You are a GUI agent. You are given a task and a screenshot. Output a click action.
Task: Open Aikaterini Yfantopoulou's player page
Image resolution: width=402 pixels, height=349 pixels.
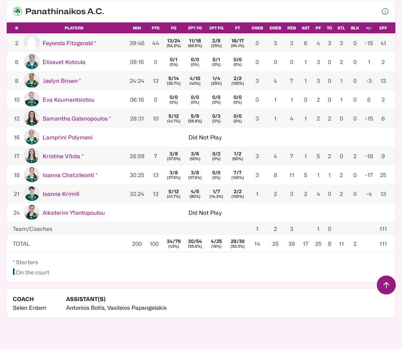tap(73, 213)
